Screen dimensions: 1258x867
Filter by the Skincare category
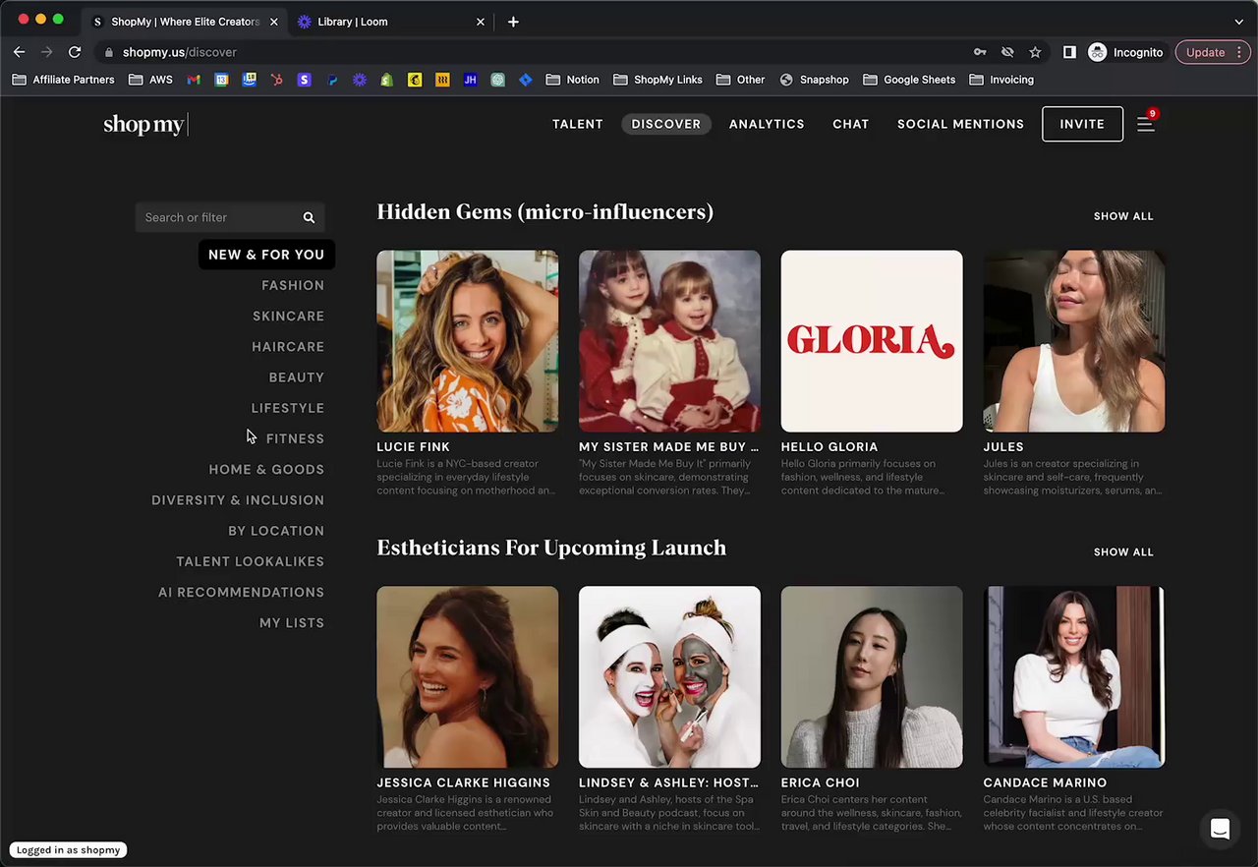coord(288,316)
